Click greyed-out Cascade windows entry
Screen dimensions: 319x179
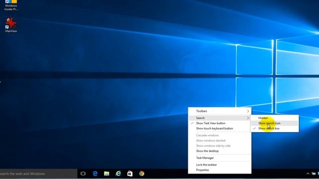tap(220, 135)
